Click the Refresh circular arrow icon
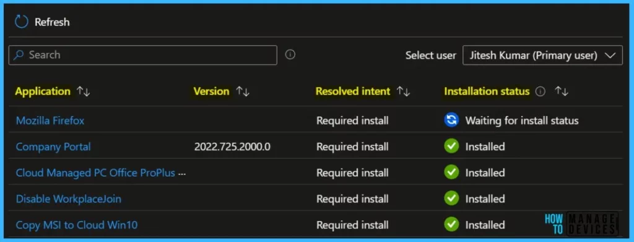 click(22, 22)
